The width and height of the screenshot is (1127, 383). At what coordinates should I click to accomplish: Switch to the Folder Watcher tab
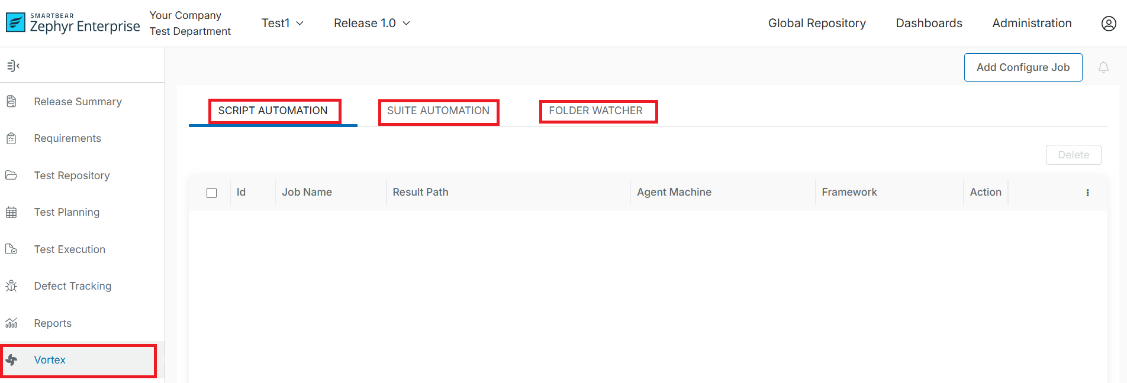(595, 111)
